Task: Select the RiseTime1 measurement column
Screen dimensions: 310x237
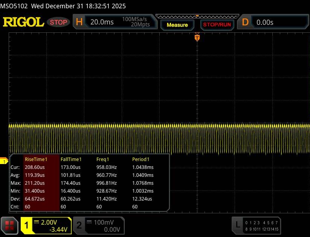Action: pyautogui.click(x=36, y=160)
